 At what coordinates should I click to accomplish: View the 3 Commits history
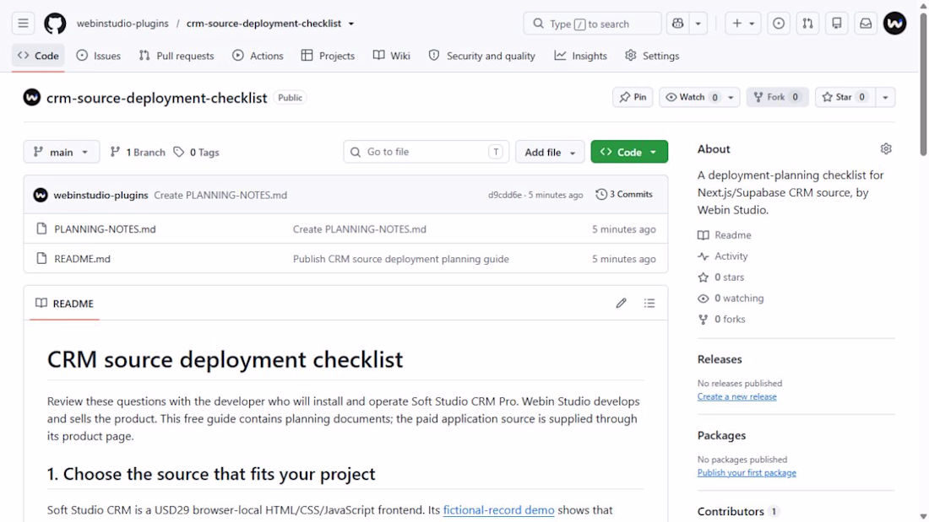pyautogui.click(x=624, y=194)
